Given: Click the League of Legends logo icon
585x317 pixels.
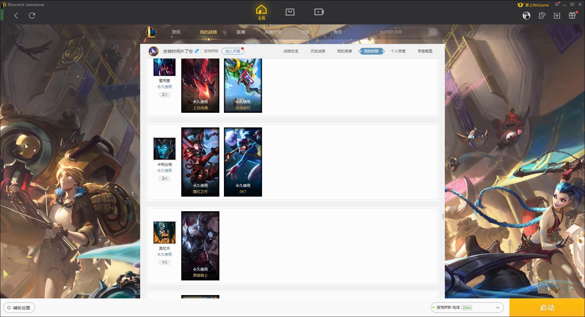Looking at the screenshot, I should [151, 32].
